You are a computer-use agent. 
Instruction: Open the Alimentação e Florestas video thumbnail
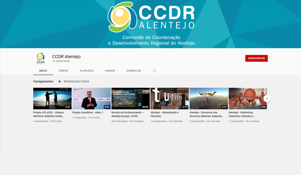pyautogui.click(x=170, y=98)
